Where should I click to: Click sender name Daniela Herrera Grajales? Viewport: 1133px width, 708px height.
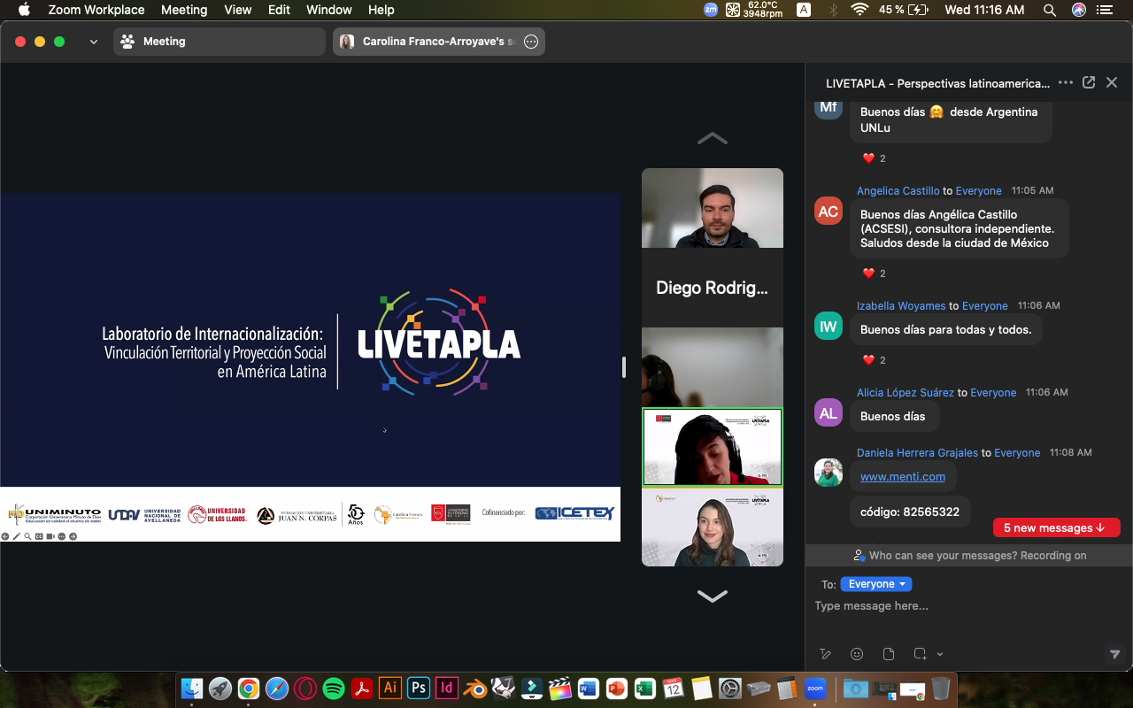pos(917,452)
